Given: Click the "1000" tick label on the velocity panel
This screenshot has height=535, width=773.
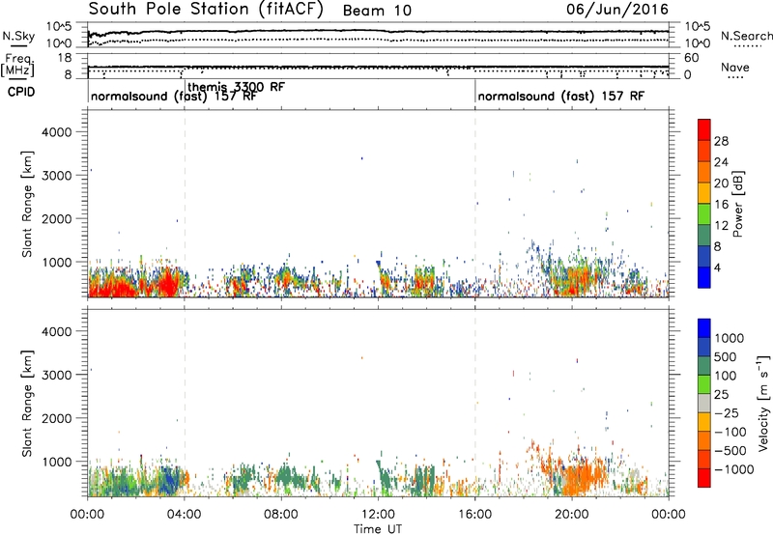Looking at the screenshot, I should [56, 462].
